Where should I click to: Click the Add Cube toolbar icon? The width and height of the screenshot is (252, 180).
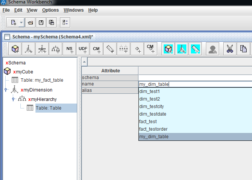click(x=15, y=49)
